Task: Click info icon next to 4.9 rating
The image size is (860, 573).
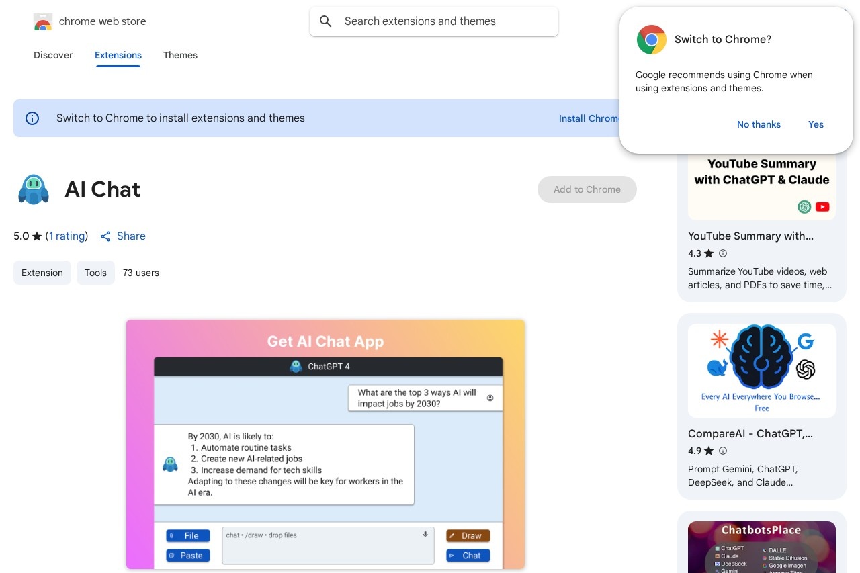Action: pos(723,451)
